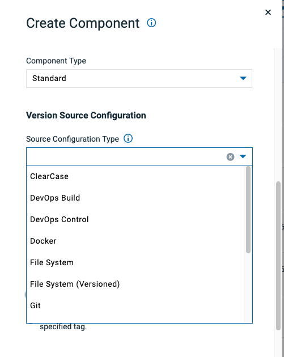Show Source Configuration Type help icon
This screenshot has width=284, height=357.
(128, 138)
